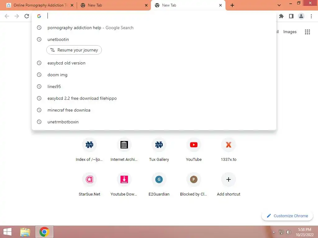Viewport: 318px width, 238px height.
Task: Open the taskbar clock and date
Action: (305, 232)
